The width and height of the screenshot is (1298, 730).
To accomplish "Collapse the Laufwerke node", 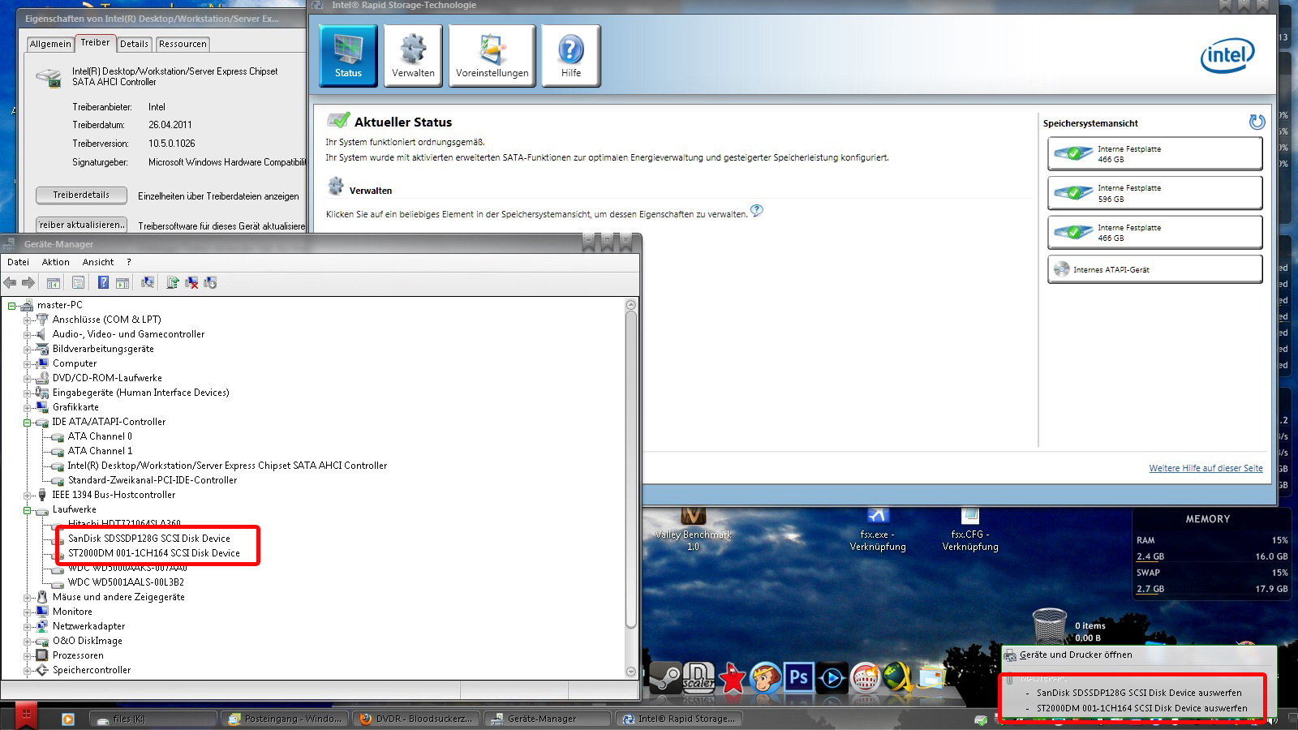I will coord(27,510).
